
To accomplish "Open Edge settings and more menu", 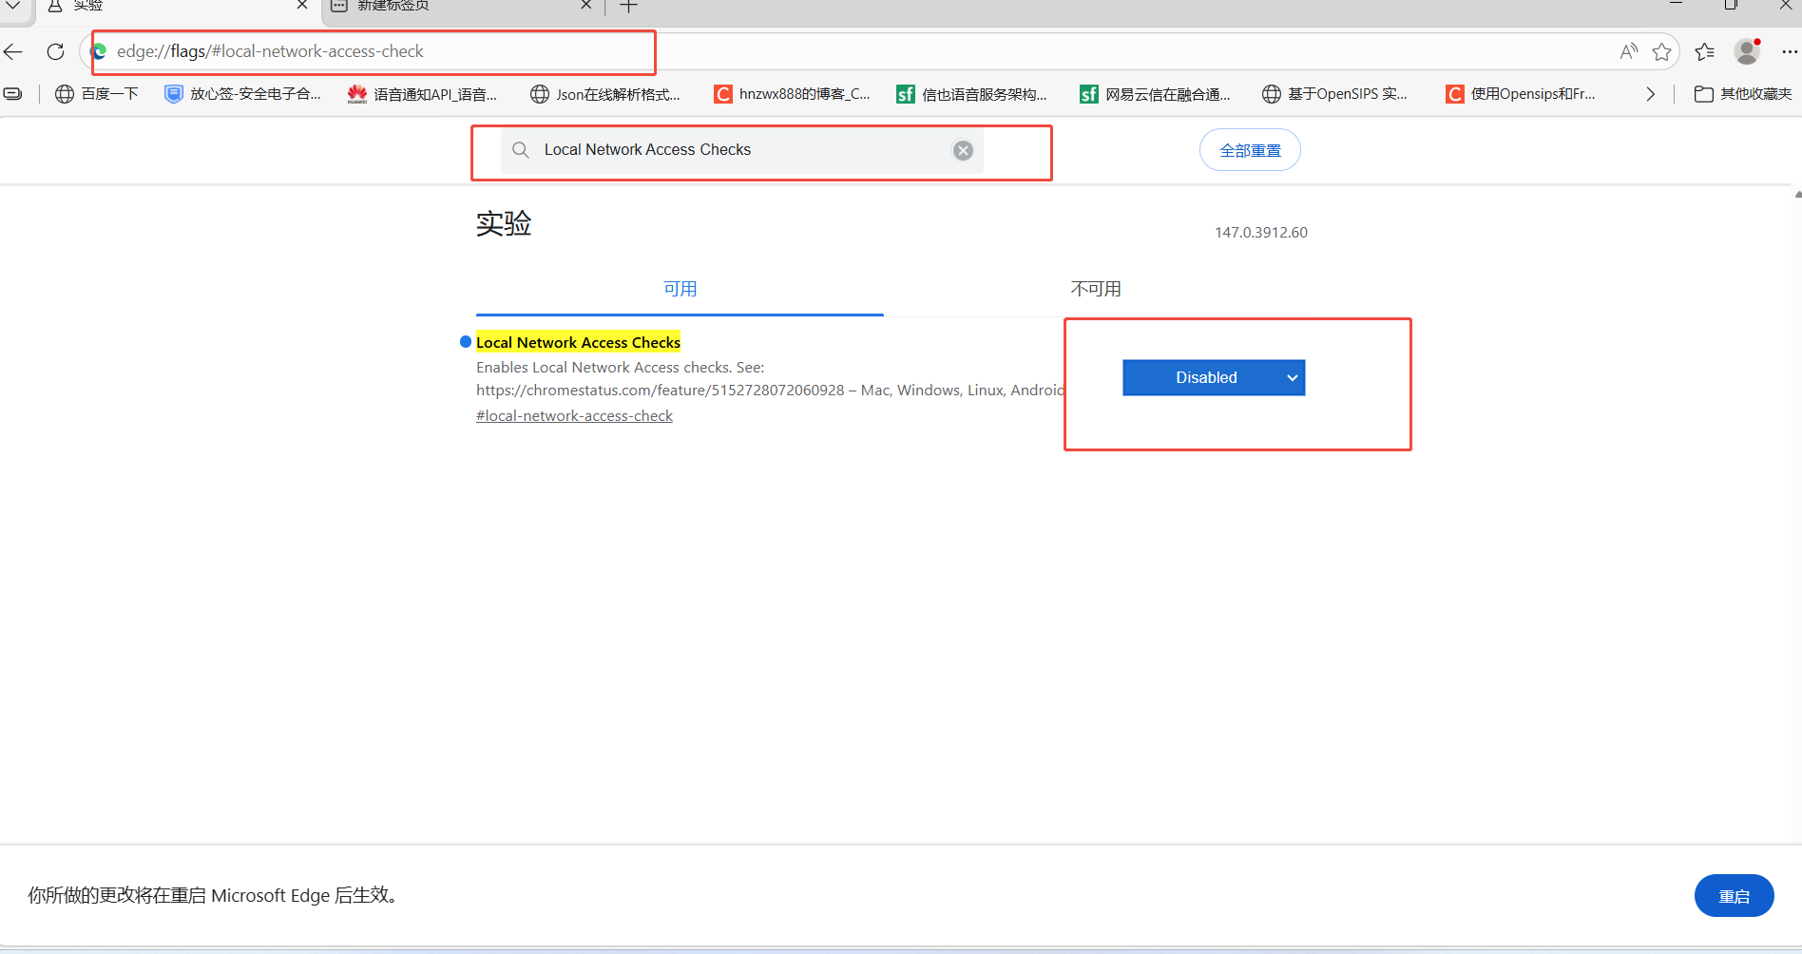I will click(1789, 51).
